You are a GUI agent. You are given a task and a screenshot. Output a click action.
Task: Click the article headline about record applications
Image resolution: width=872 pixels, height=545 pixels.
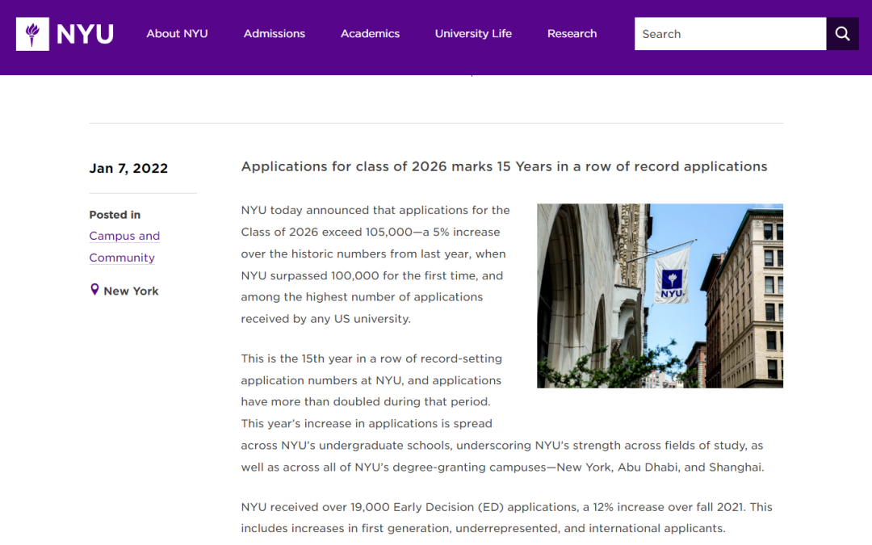504,166
